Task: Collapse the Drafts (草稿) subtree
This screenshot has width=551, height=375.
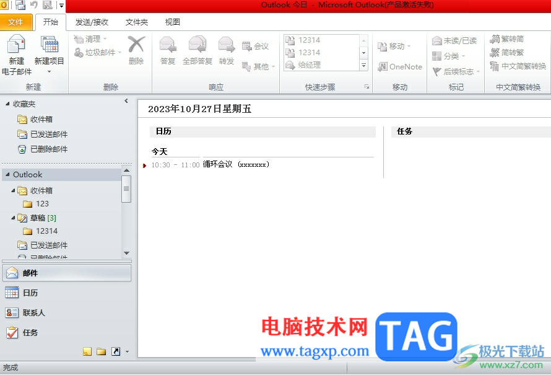Action: (x=13, y=218)
